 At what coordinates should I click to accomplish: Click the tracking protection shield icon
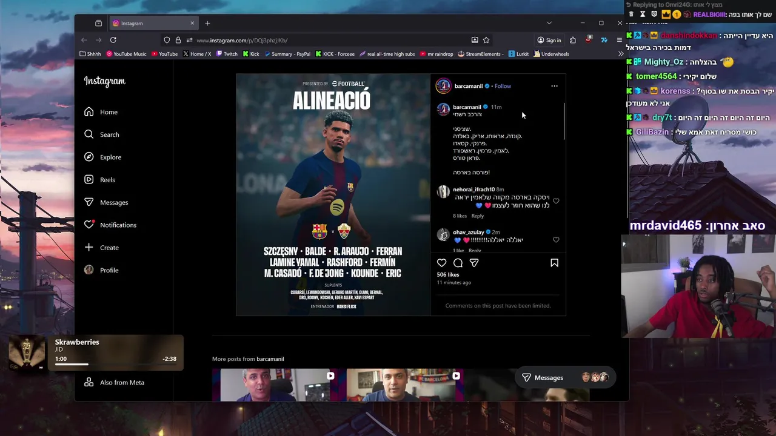pyautogui.click(x=167, y=40)
